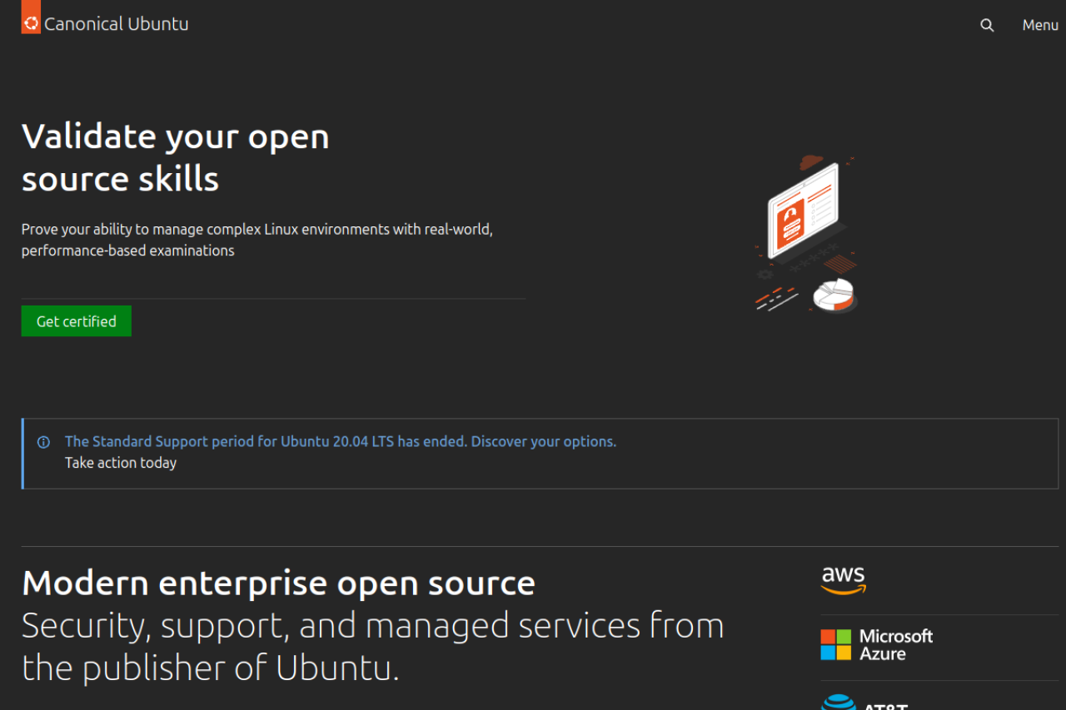The image size is (1066, 710).
Task: Click the pie chart in the hero illustration
Action: pos(834,295)
